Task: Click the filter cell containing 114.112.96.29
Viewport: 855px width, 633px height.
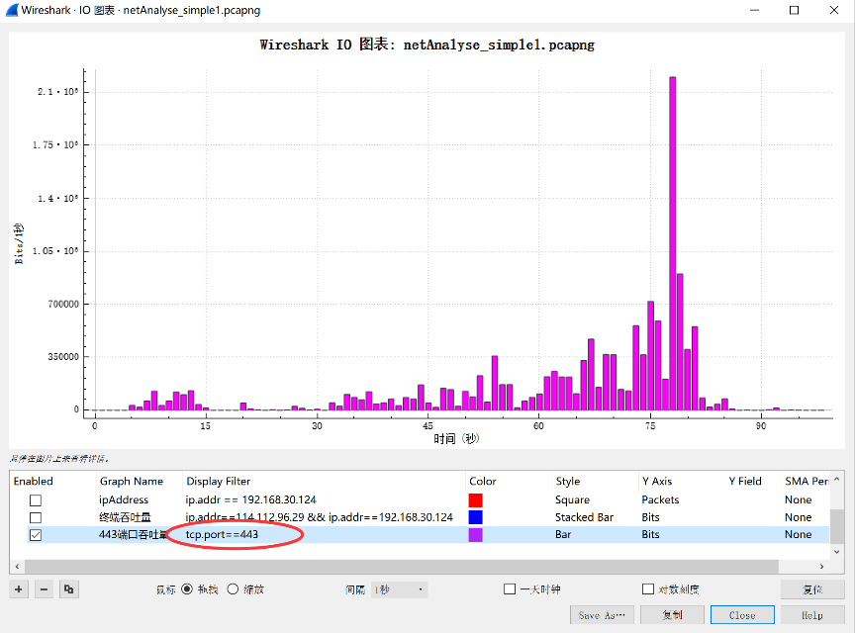Action: point(319,517)
